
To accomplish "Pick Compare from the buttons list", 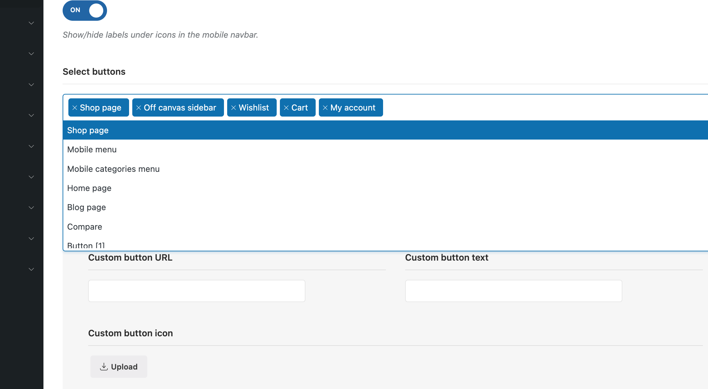I will tap(85, 227).
